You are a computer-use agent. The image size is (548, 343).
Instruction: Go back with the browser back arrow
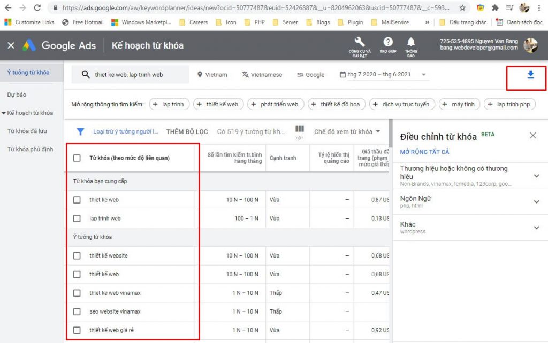(7, 7)
